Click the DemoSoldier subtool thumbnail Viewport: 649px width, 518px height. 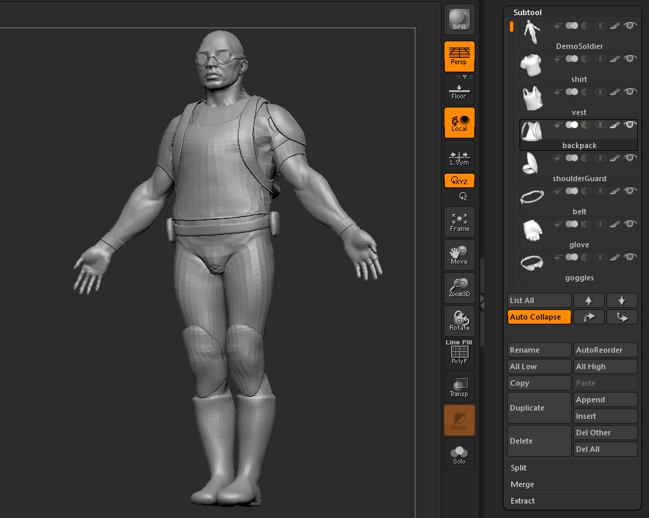(x=531, y=30)
